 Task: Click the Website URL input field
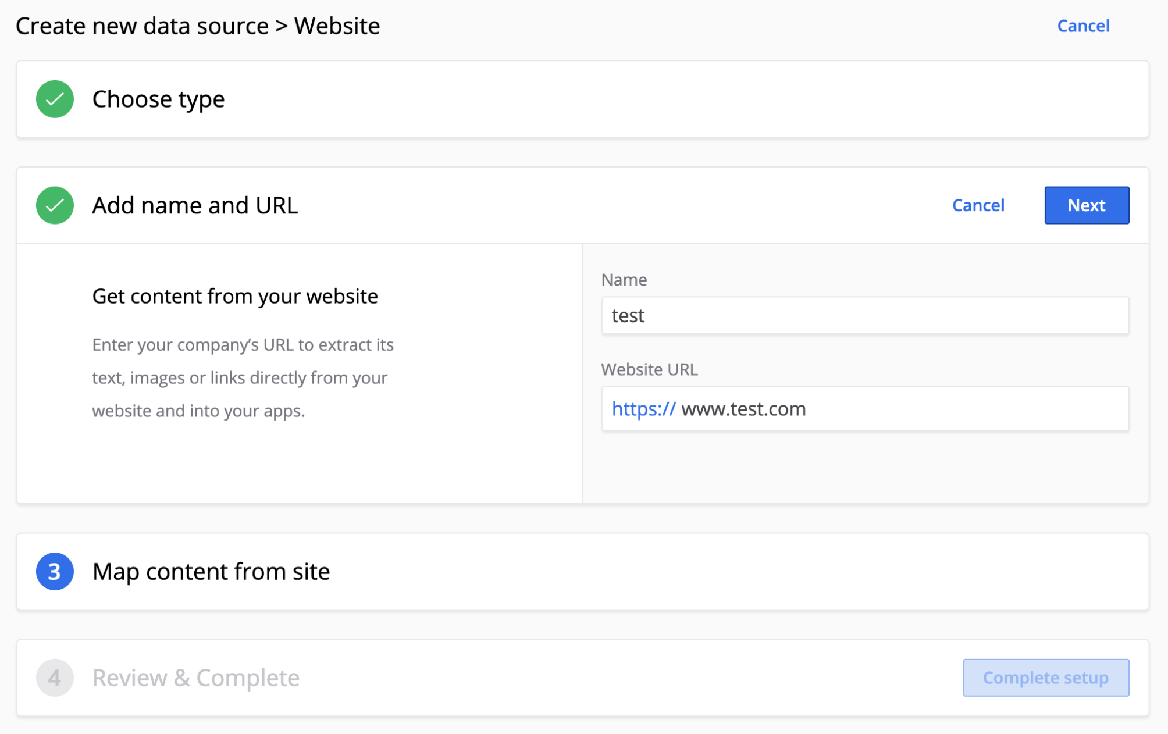864,408
